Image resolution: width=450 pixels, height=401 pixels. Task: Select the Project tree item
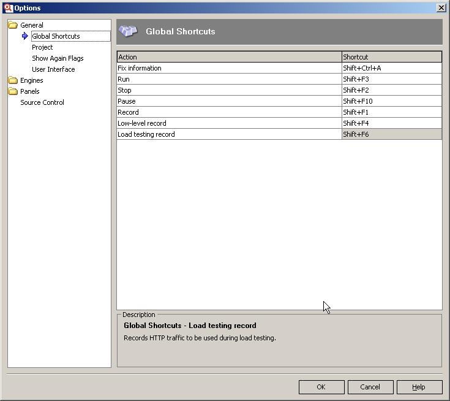coord(42,47)
